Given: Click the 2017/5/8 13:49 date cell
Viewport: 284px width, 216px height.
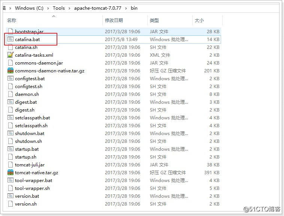Looking at the screenshot, I should 121,39.
